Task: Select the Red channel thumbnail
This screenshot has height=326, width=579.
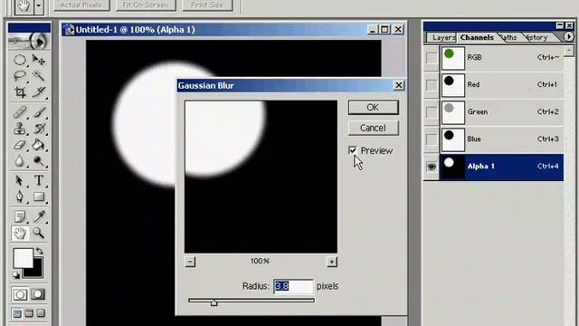Action: (x=453, y=85)
